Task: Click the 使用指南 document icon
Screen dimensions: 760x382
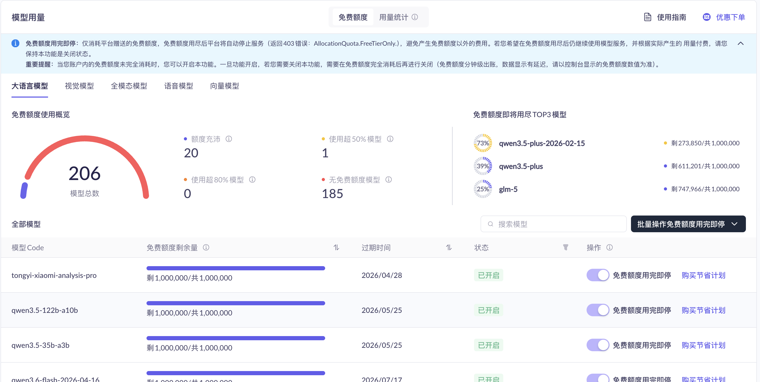Action: (x=647, y=17)
